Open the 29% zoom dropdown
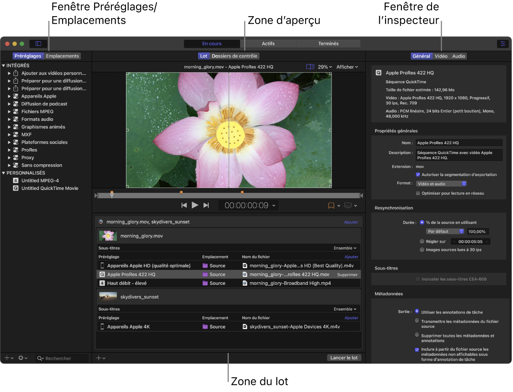The width and height of the screenshot is (513, 392). [x=325, y=67]
